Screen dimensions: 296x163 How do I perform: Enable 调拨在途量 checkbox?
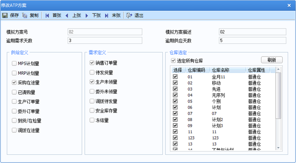tap(14, 130)
